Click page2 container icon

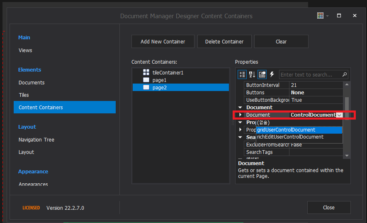(146, 87)
